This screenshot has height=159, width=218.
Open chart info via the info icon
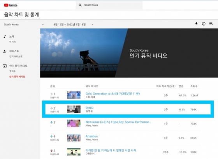coord(204,24)
